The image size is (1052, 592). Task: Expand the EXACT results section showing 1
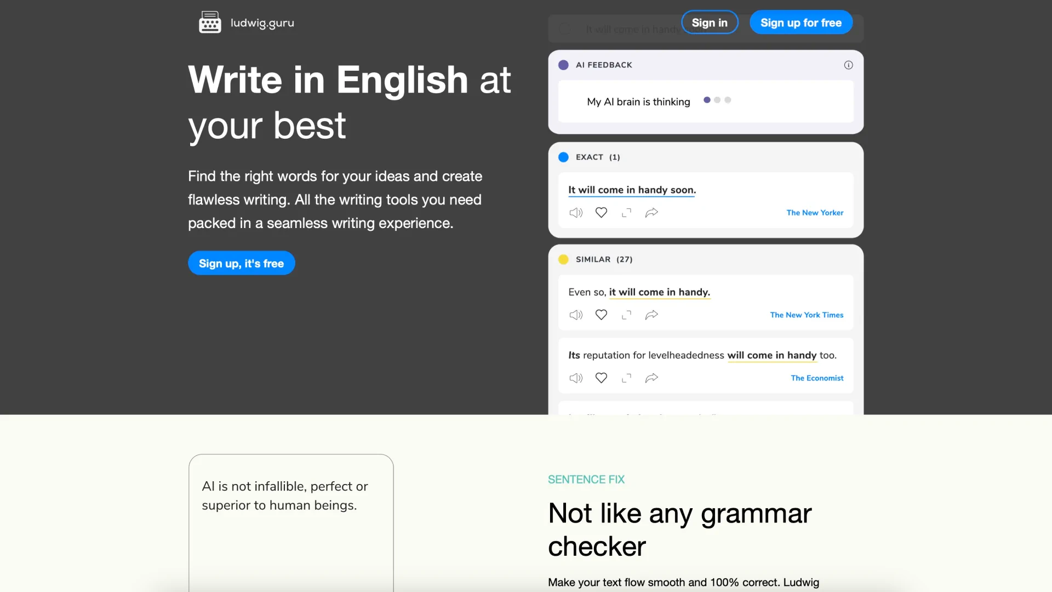[x=598, y=157]
